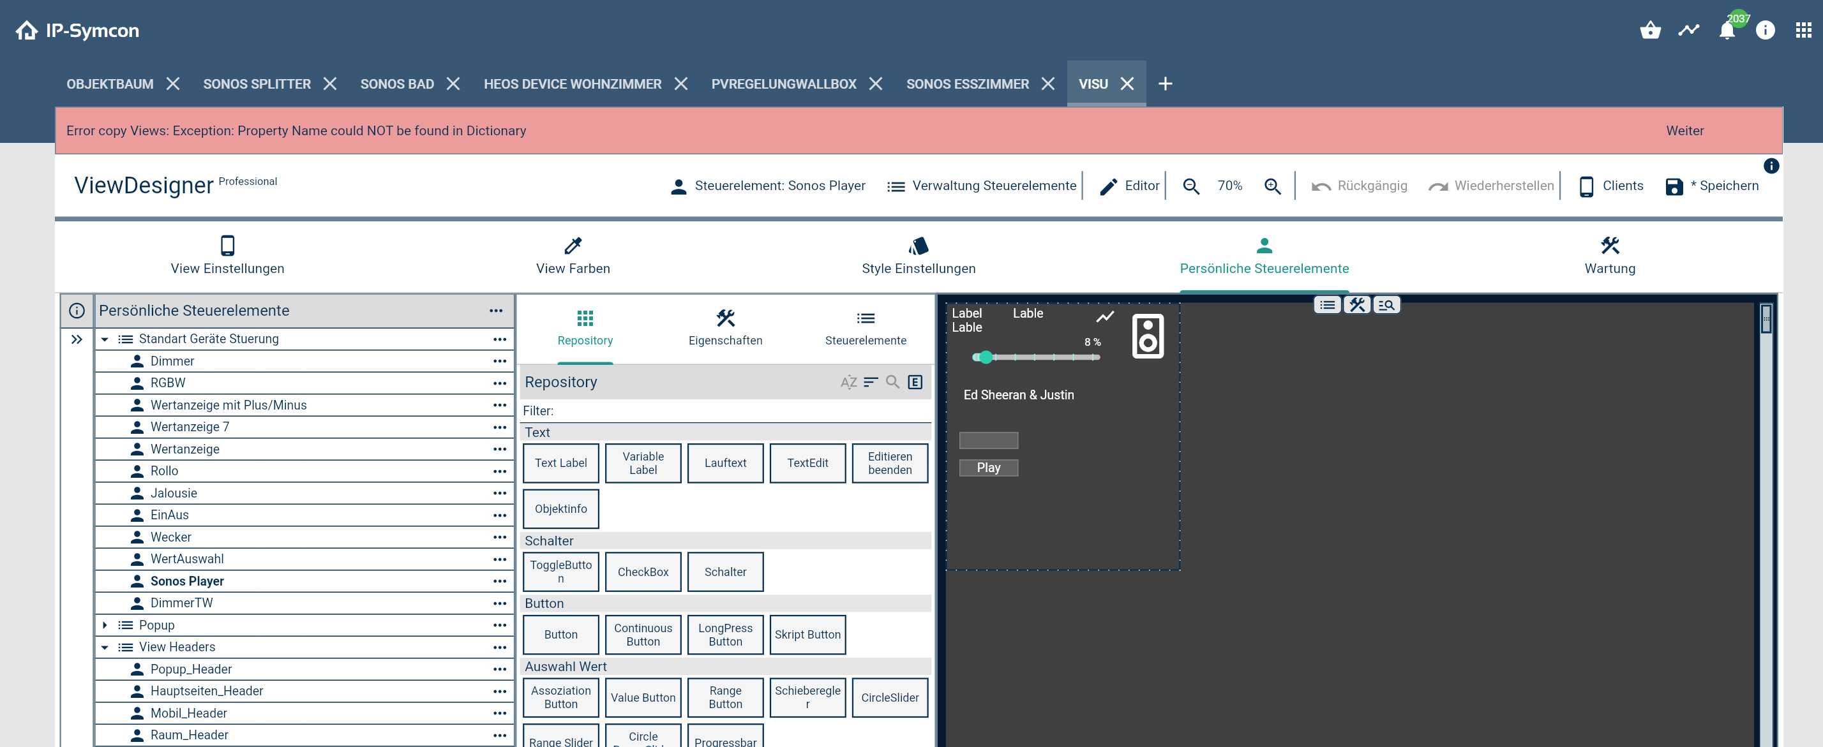Open the shopping basket icon
The height and width of the screenshot is (747, 1823).
click(x=1649, y=31)
